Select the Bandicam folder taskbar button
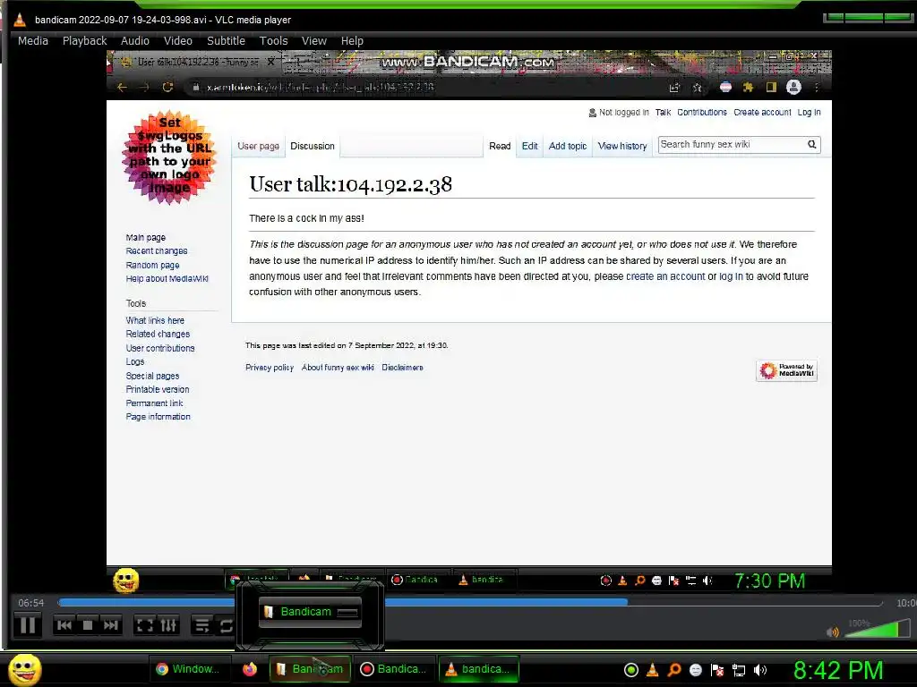This screenshot has height=687, width=917. tap(311, 669)
